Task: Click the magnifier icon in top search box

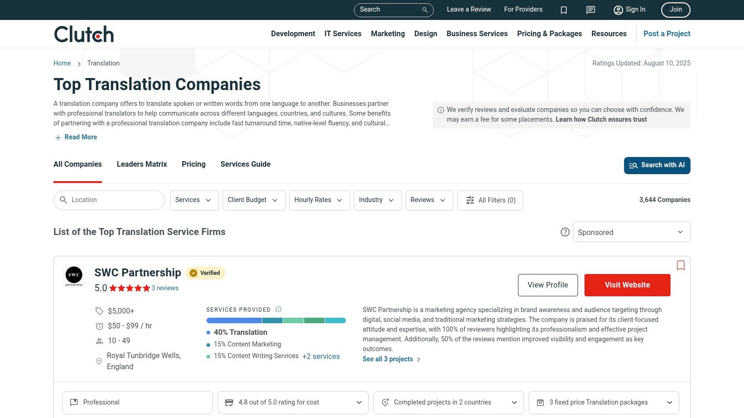Action: pos(425,10)
